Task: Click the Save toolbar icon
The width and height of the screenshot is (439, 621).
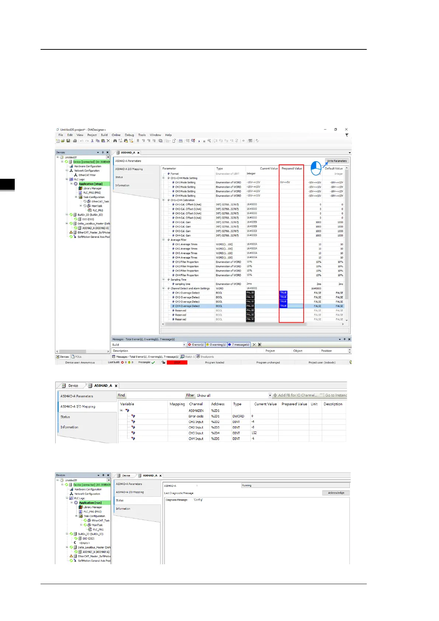Action: coord(68,141)
